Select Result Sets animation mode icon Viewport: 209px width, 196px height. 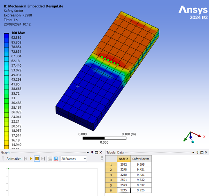[56, 159]
